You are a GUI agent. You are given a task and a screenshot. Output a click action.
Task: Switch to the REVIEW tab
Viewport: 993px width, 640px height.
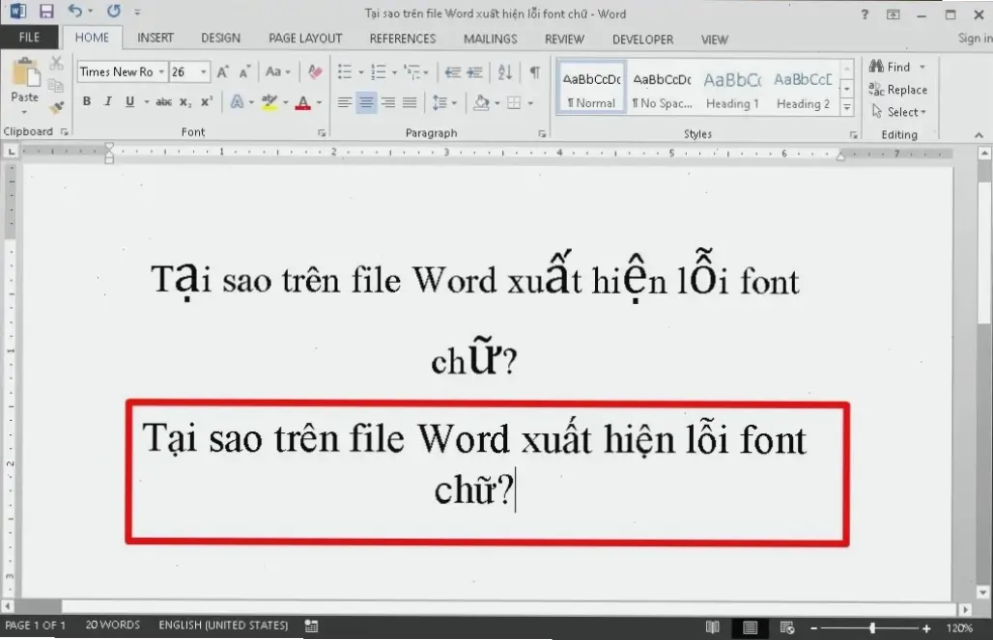click(x=564, y=40)
